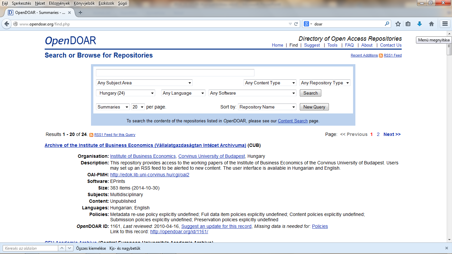Viewport: 452px width, 254px height.
Task: Open the Any Content Type dropdown
Action: click(270, 83)
